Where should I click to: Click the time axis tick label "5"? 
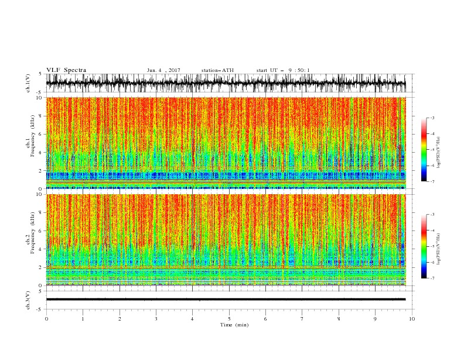click(229, 319)
